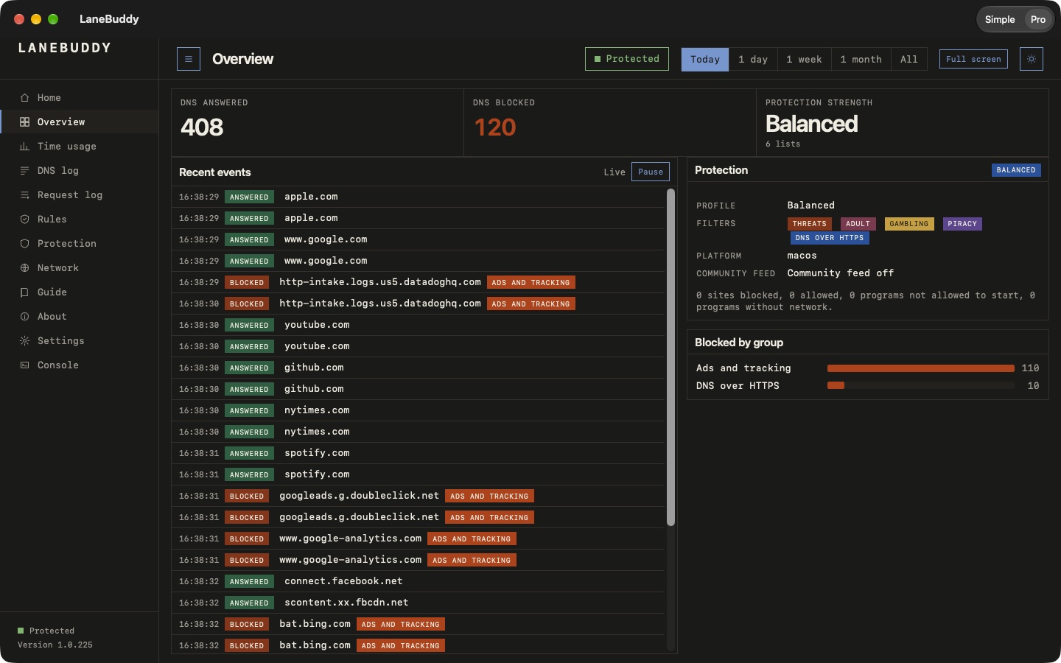Click the recent events scrollbar

(670, 357)
